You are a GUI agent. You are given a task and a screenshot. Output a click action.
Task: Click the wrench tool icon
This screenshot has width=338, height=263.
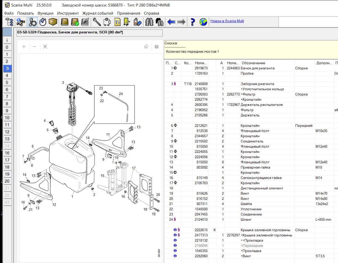tap(97, 22)
